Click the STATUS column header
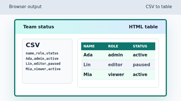This screenshot has width=181, height=101. pyautogui.click(x=143, y=46)
